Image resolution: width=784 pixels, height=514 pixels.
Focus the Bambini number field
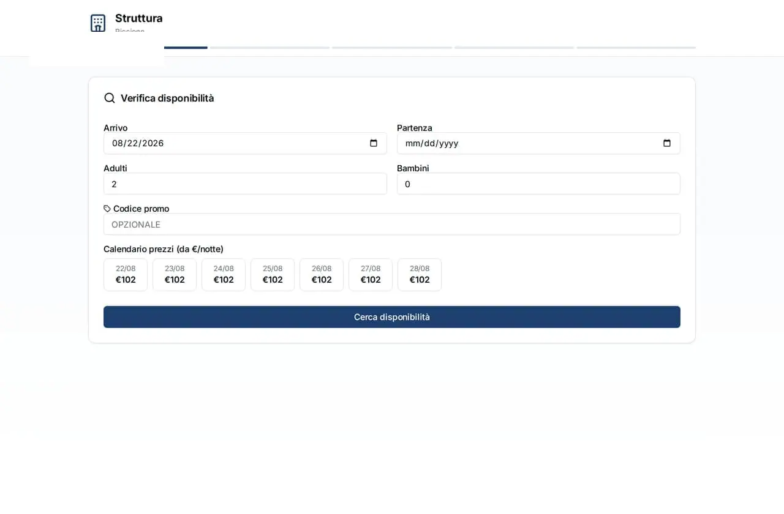point(538,184)
